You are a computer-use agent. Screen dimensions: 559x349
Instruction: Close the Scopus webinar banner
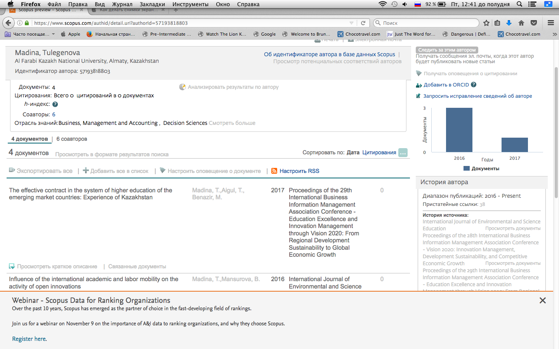pyautogui.click(x=542, y=301)
